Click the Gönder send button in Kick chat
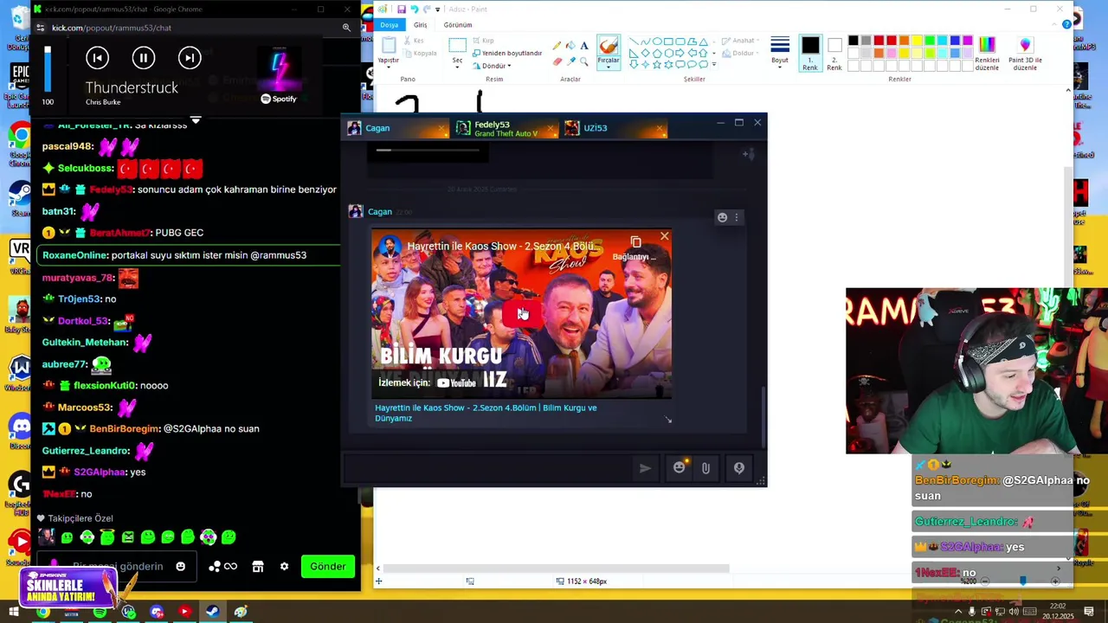The width and height of the screenshot is (1108, 623). (328, 566)
